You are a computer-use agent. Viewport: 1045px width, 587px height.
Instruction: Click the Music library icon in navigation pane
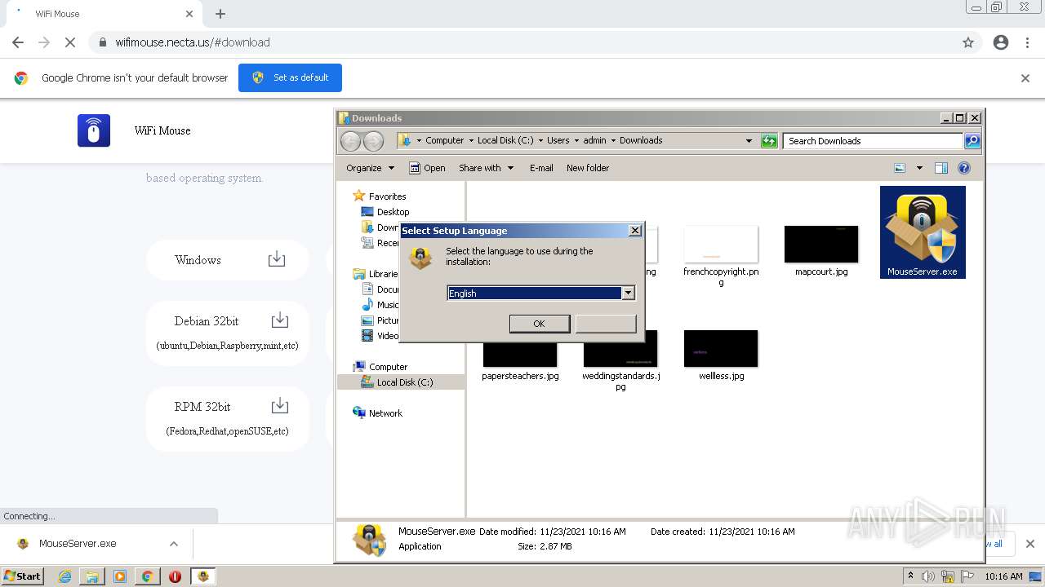pyautogui.click(x=368, y=305)
